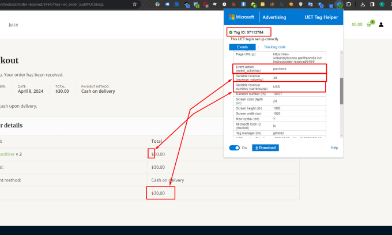Click the yellow square extension icon
Screen dimensions: 392x235
262,4
